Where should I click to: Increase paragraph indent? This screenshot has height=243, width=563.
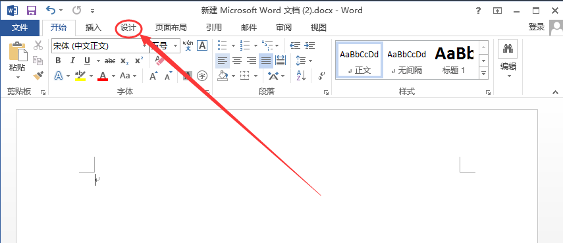(309, 45)
